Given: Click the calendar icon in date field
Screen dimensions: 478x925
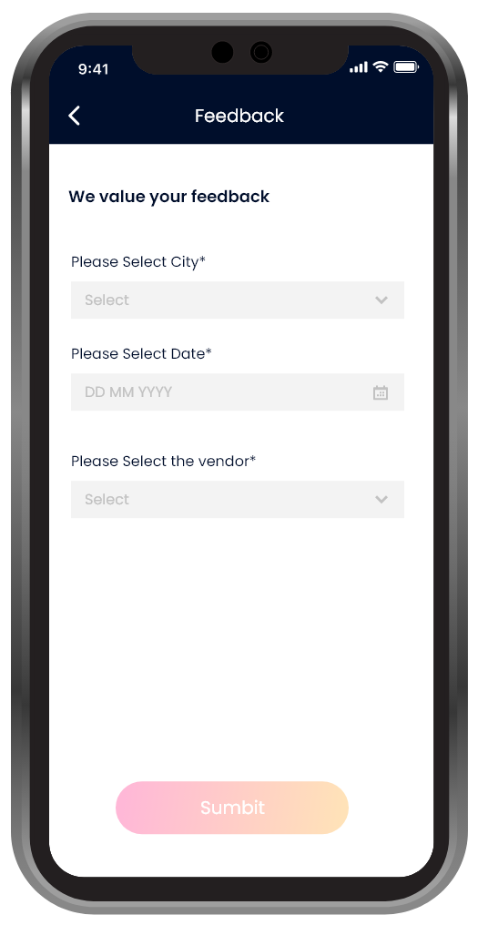Looking at the screenshot, I should point(381,392).
